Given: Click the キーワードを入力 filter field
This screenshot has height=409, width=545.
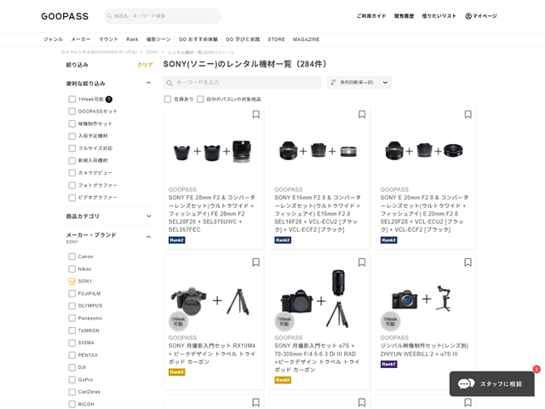Looking at the screenshot, I should (242, 83).
